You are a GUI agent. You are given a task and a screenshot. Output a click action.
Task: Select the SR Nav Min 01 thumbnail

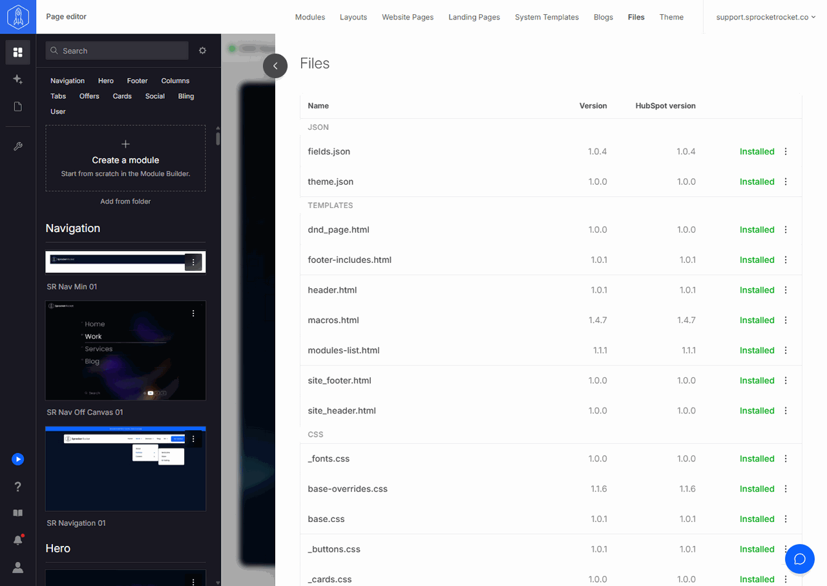125,262
